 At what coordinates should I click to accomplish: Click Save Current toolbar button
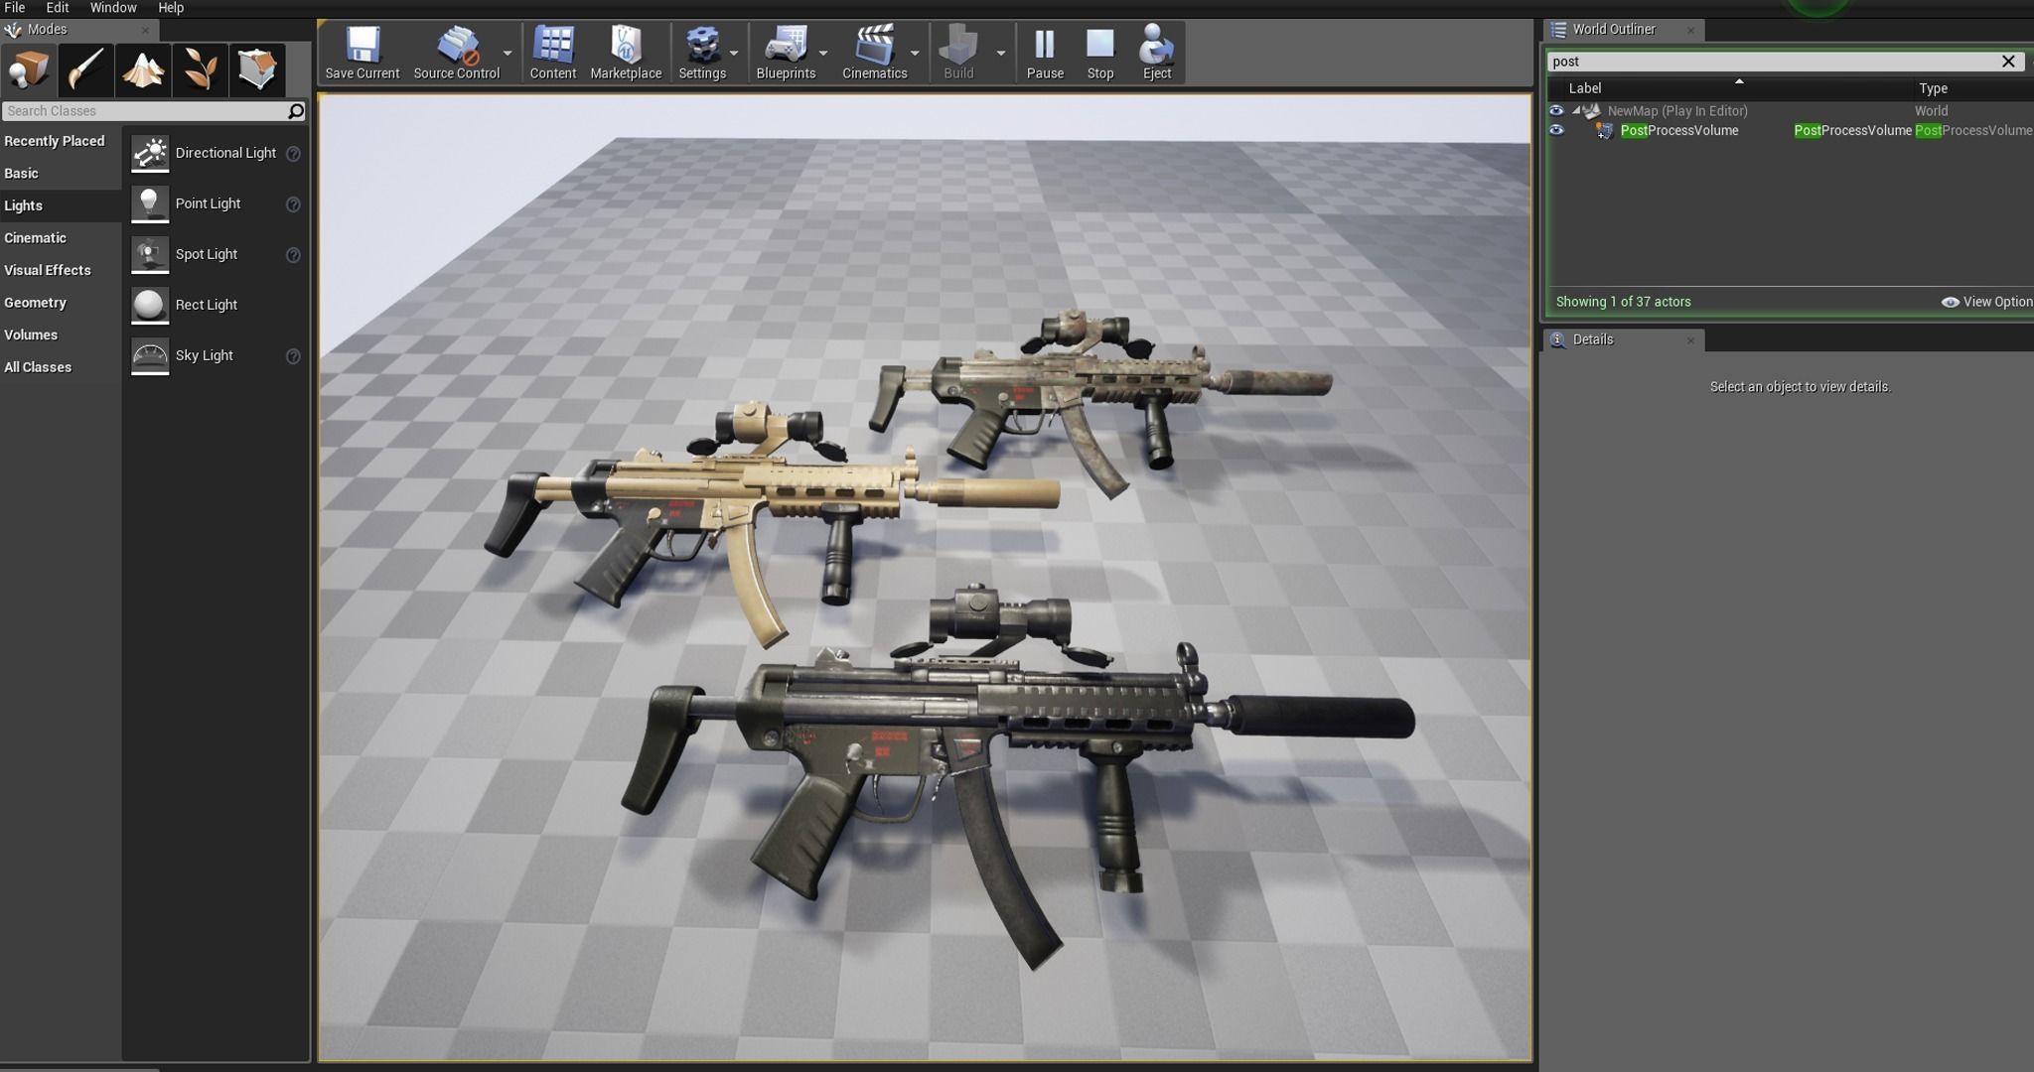click(362, 54)
